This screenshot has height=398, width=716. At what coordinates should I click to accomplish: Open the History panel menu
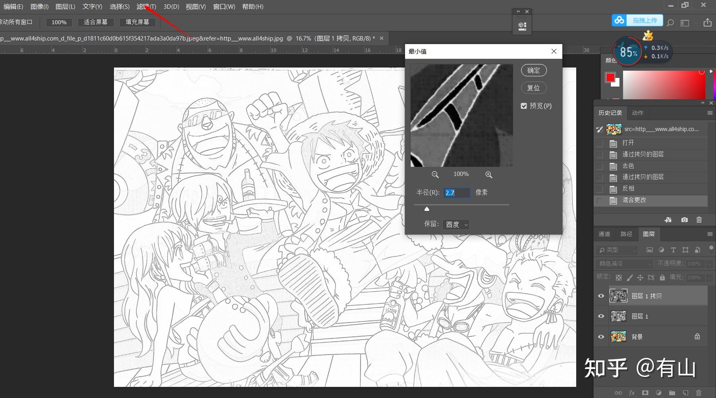(x=710, y=113)
